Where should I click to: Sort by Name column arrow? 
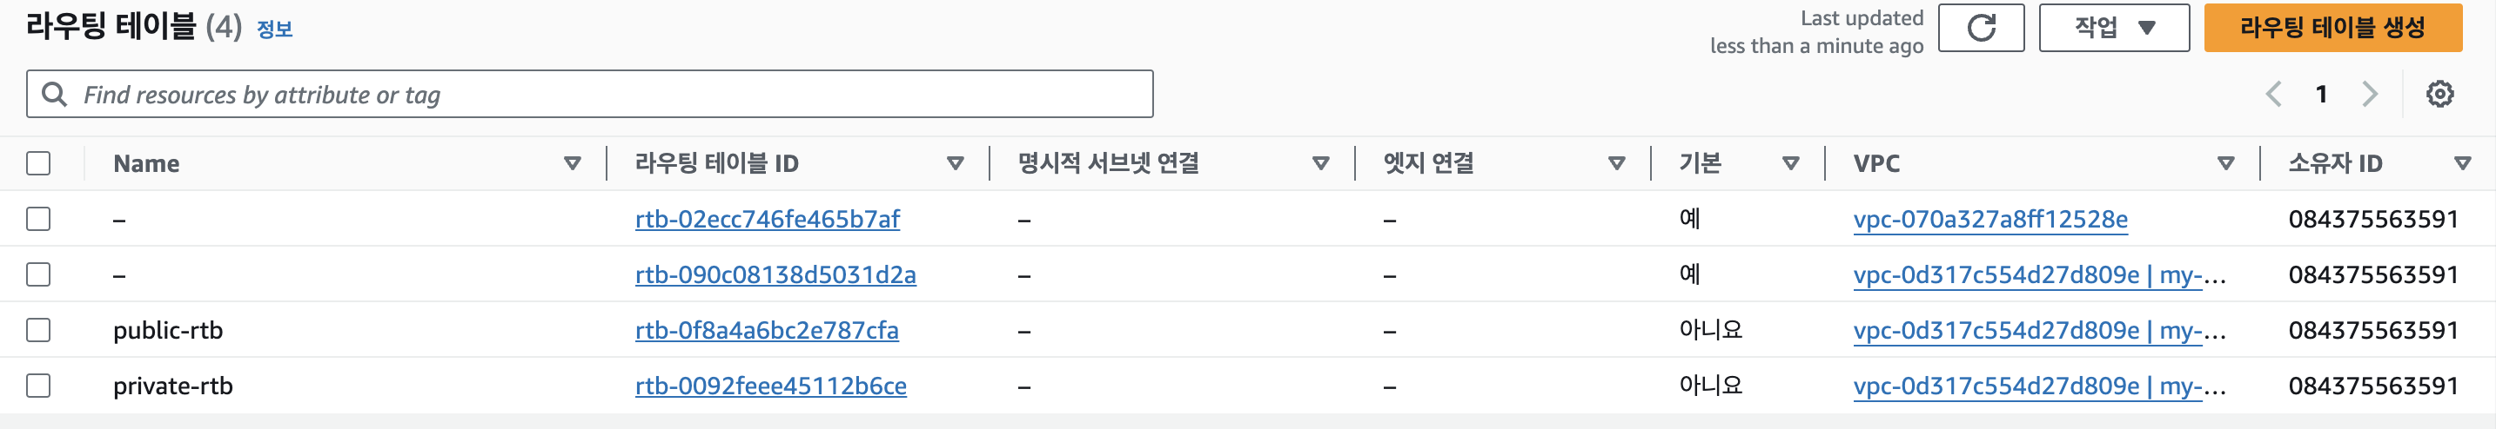point(573,163)
